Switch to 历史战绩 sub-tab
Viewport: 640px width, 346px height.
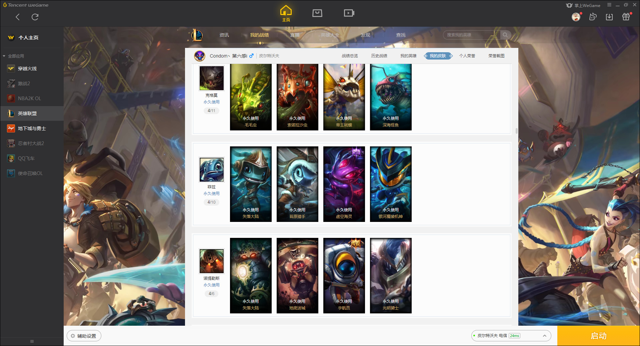(x=379, y=56)
